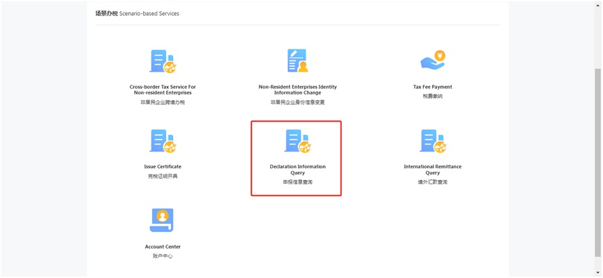603x278 pixels.
Task: Click Chinese caption 完税证明开具
Action: pos(163,176)
